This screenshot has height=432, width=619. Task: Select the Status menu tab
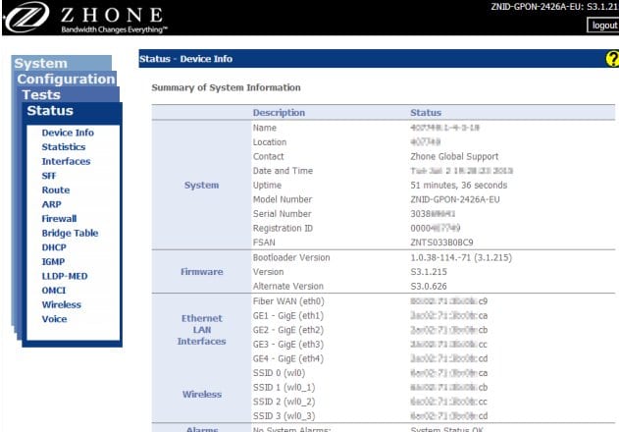(73, 111)
